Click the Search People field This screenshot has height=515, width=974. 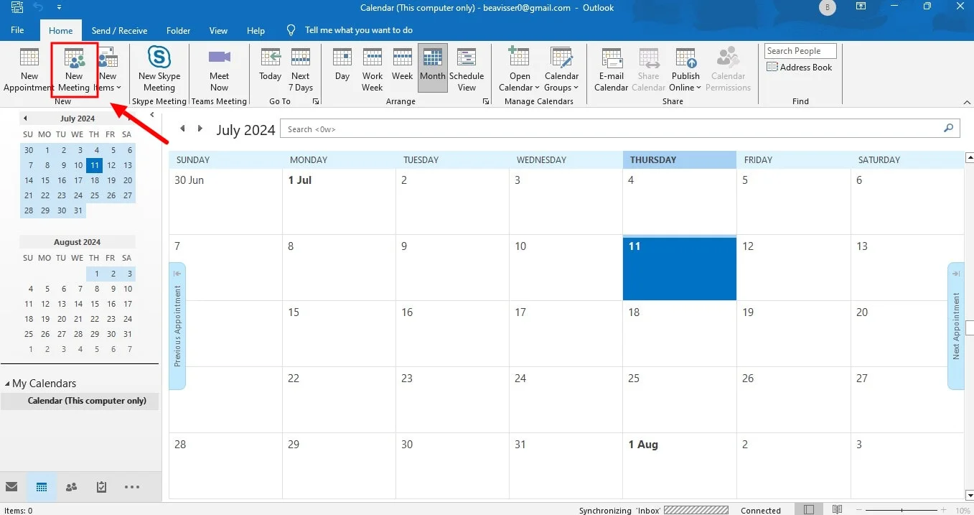800,51
